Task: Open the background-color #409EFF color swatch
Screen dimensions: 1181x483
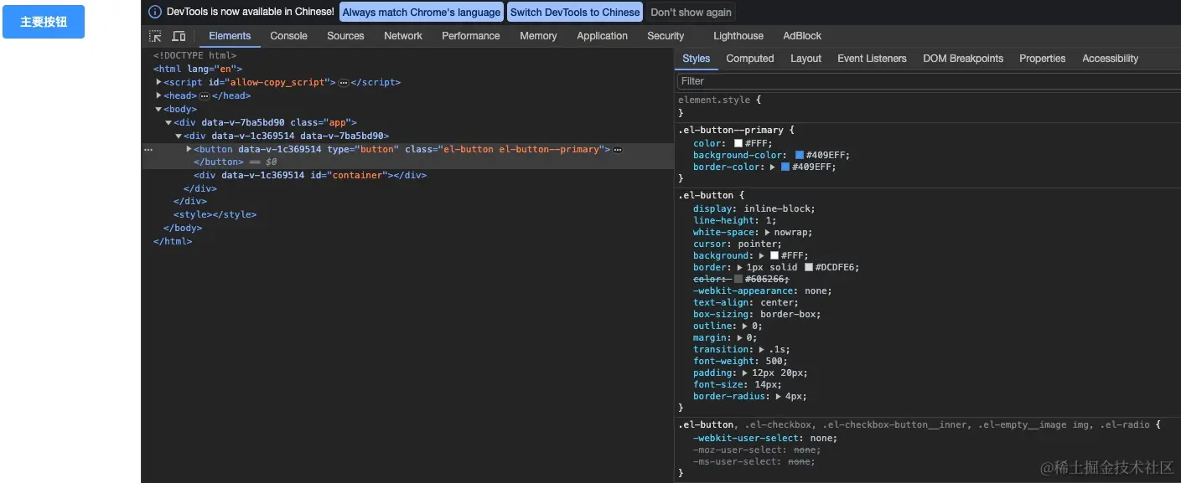Action: click(x=800, y=155)
